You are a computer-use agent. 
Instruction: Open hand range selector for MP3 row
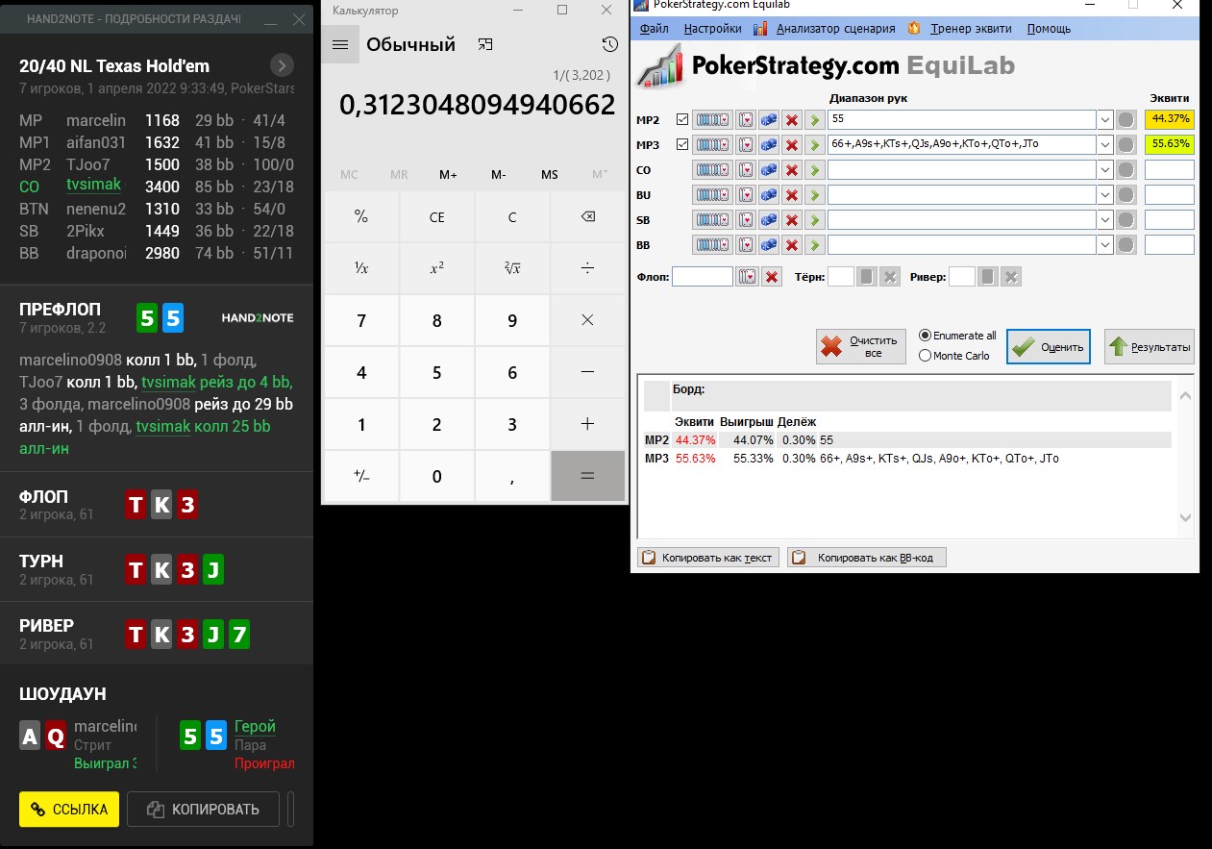(x=712, y=144)
